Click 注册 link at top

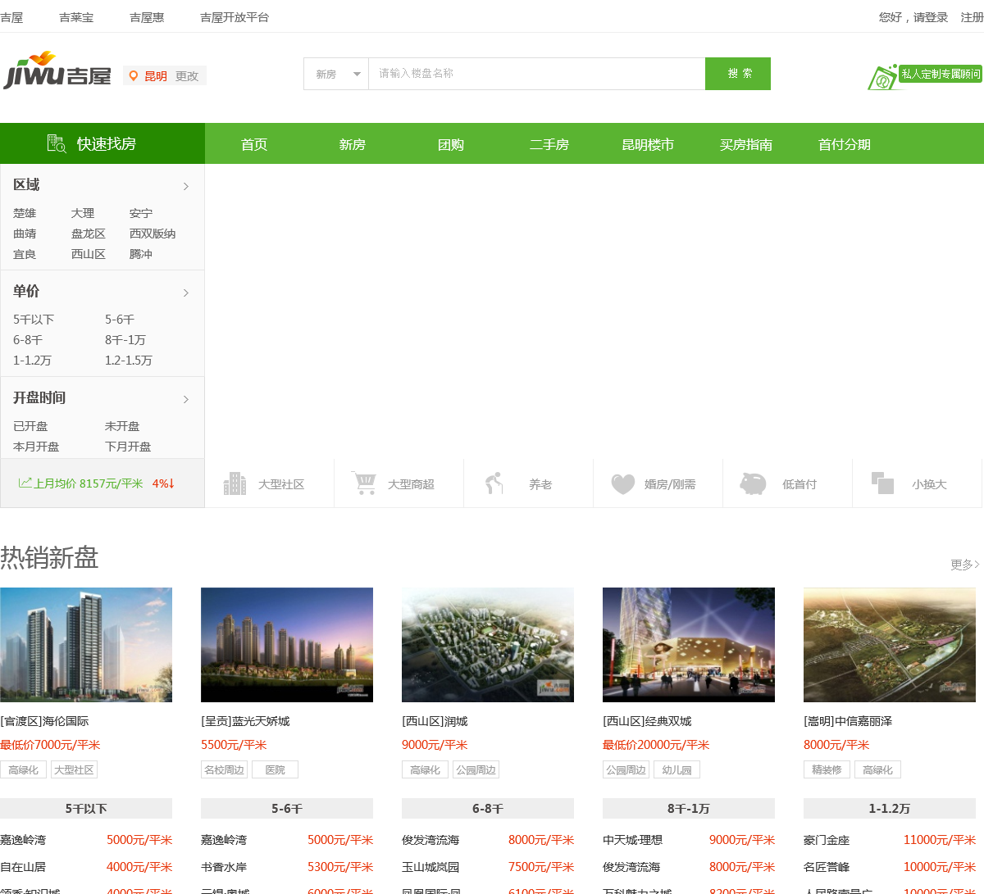[x=973, y=17]
